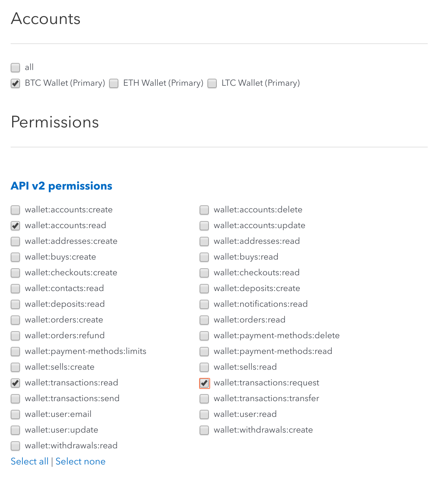
Task: Check wallet:deposits:create permission
Action: pos(204,289)
